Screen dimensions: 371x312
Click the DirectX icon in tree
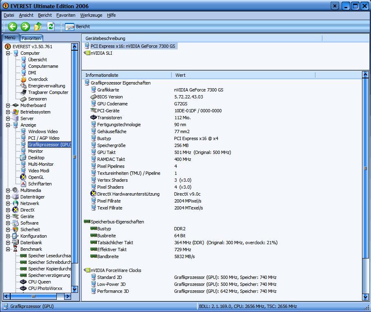(16, 210)
